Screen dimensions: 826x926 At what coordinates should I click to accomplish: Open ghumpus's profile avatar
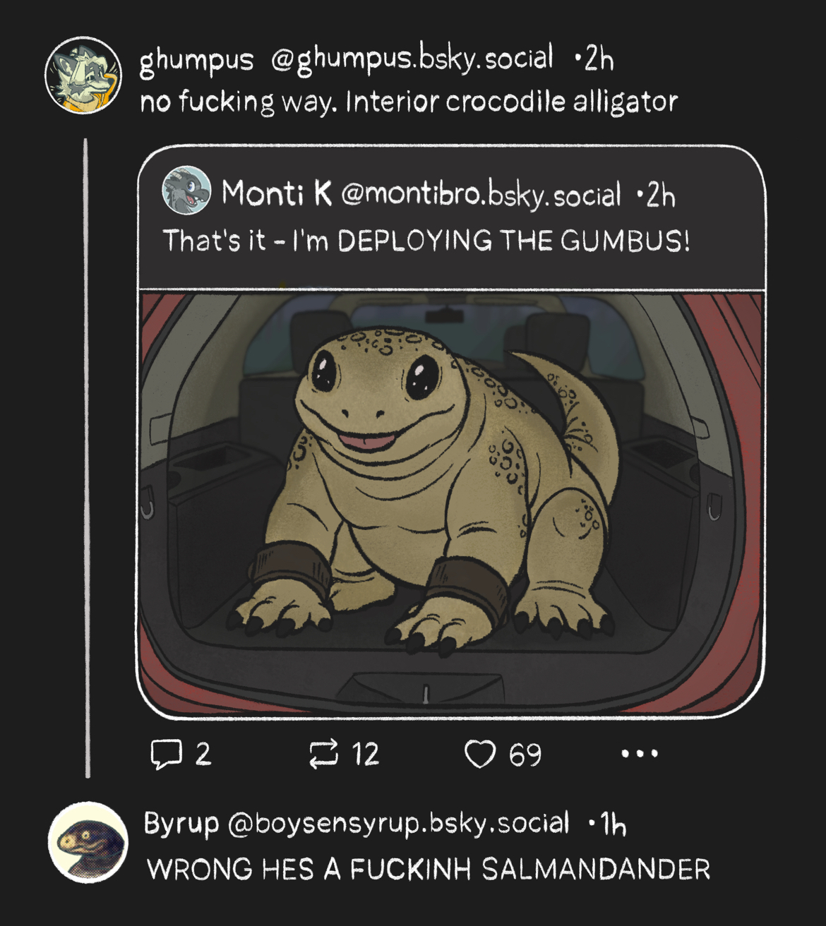[83, 76]
